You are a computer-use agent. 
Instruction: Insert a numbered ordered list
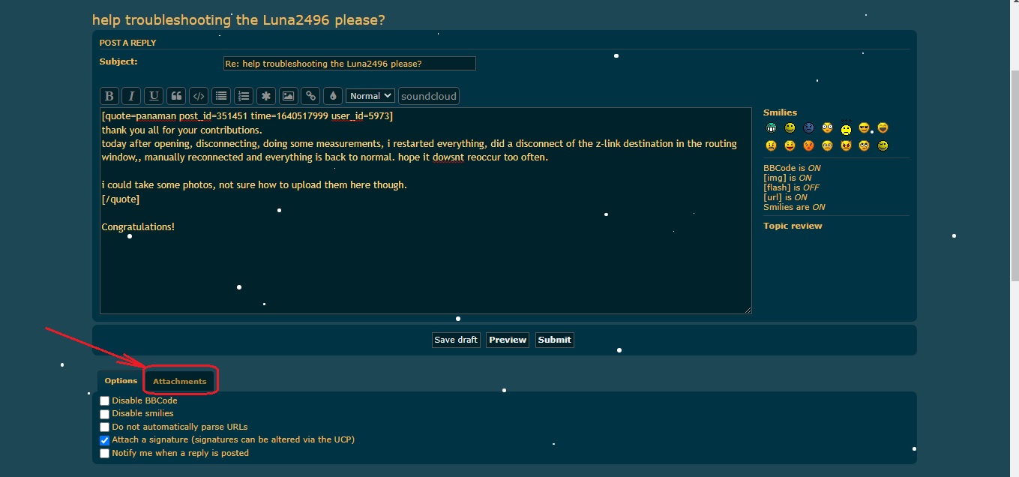(243, 96)
